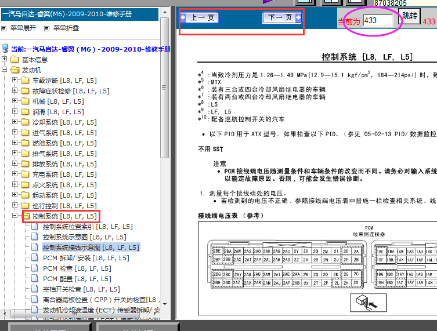Expand the 基本信息 tree node
The width and height of the screenshot is (437, 331).
click(x=5, y=59)
